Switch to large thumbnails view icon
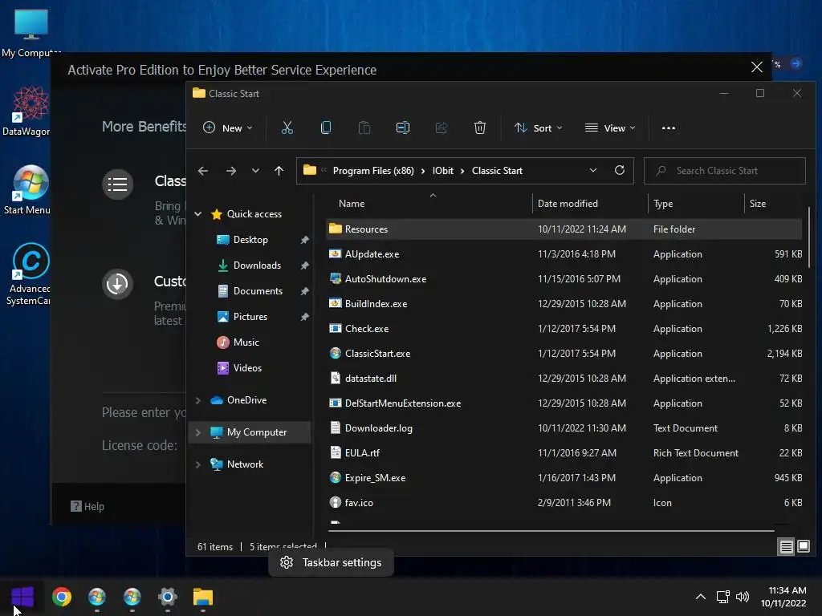The width and height of the screenshot is (822, 616). (803, 547)
